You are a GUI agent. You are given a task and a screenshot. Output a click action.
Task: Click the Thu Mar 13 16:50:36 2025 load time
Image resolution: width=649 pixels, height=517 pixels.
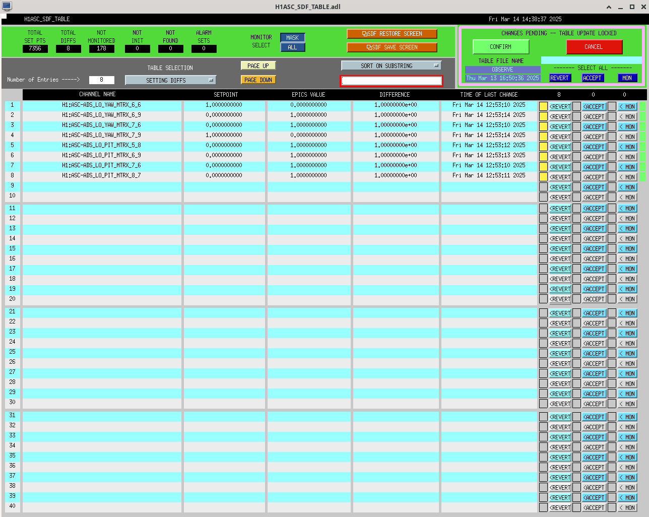pos(502,78)
